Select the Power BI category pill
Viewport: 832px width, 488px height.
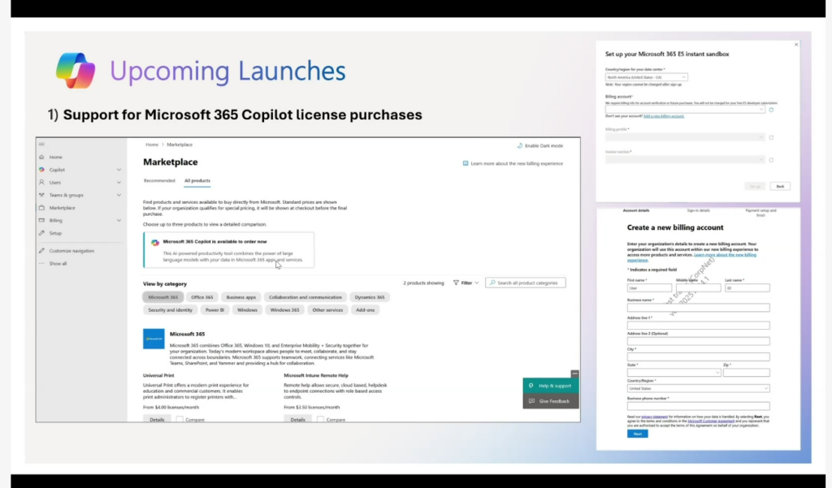point(214,310)
